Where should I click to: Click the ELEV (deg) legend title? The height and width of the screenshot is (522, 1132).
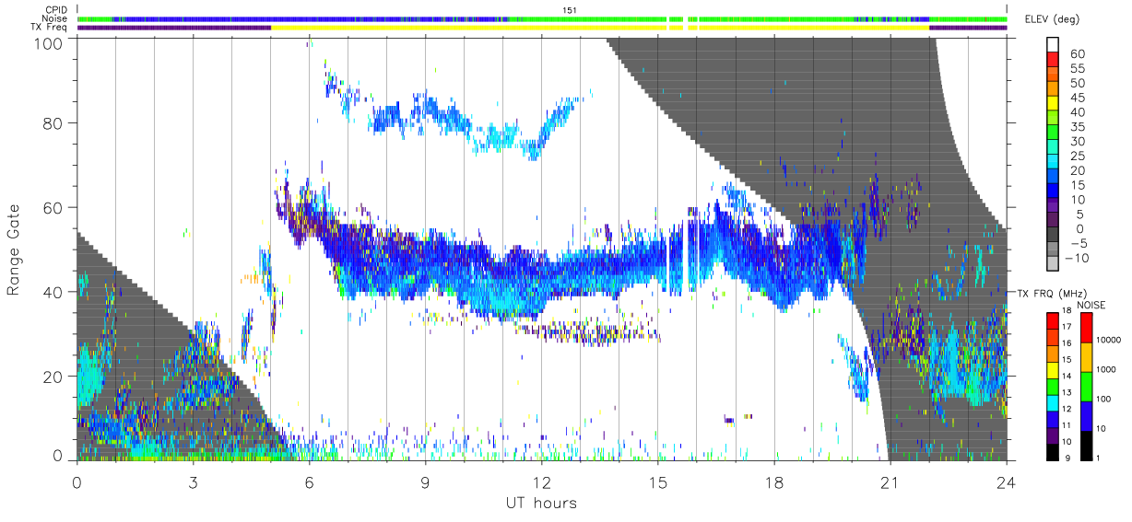pos(1054,19)
